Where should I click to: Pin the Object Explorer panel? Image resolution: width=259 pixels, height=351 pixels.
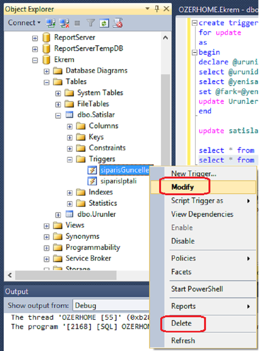(x=157, y=9)
